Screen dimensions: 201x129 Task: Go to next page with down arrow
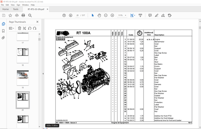[x=71, y=15]
